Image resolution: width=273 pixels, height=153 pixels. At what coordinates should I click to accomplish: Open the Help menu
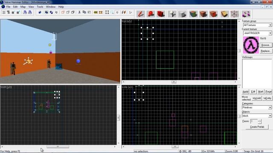[61, 7]
